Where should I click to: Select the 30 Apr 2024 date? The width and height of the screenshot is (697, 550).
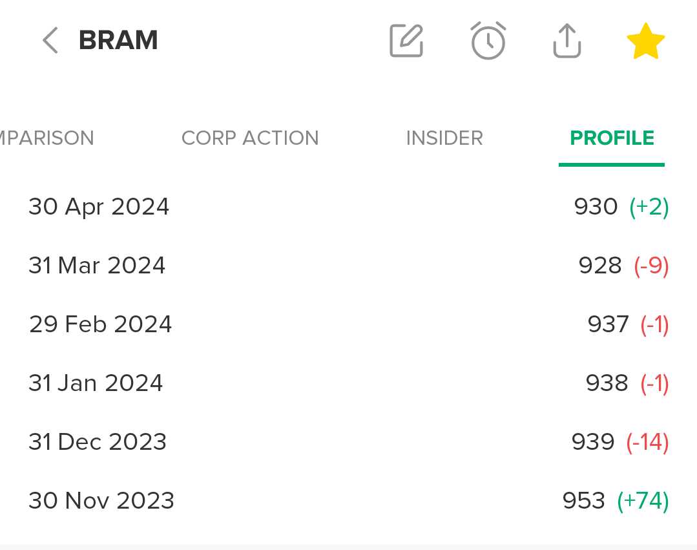coord(99,207)
